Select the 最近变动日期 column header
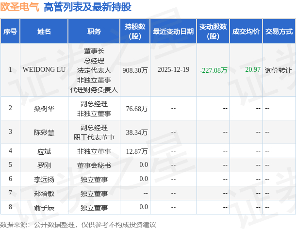Image resolution: width=296 pixels, height=229 pixels. click(x=173, y=32)
